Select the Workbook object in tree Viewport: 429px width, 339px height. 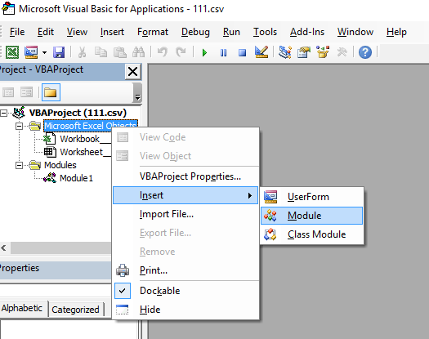pos(79,139)
